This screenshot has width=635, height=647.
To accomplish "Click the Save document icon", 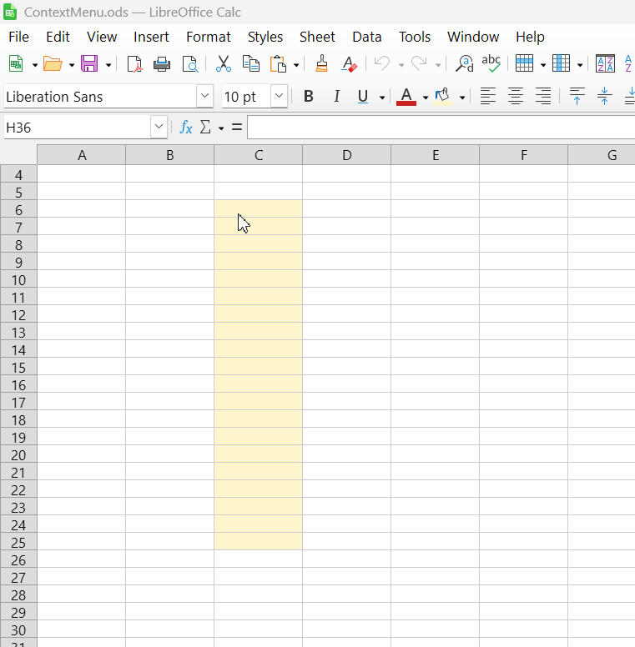I will coord(88,64).
